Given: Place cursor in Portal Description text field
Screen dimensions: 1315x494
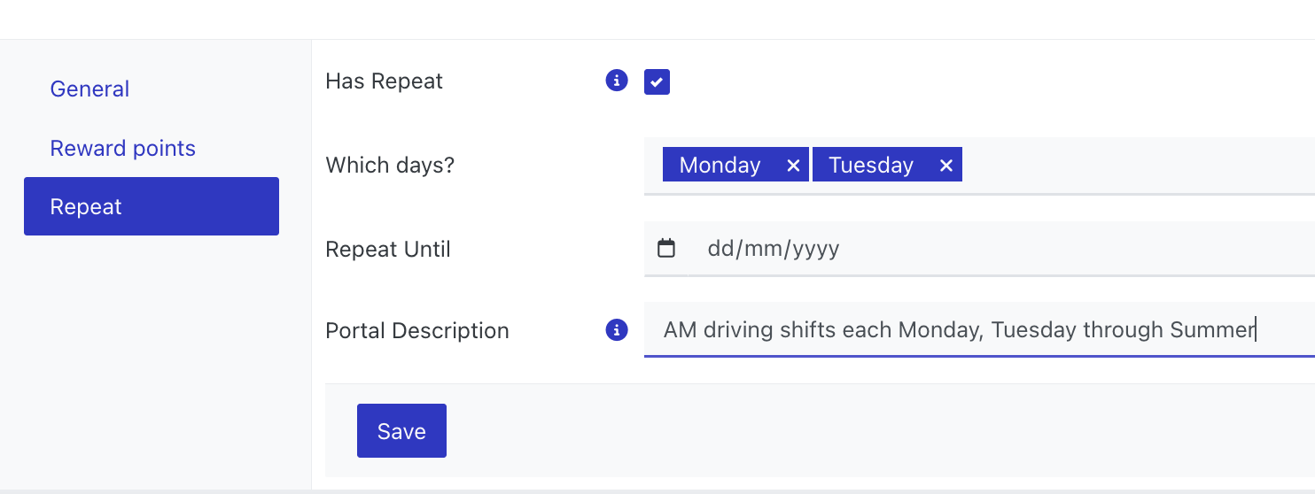Looking at the screenshot, I should click(979, 330).
